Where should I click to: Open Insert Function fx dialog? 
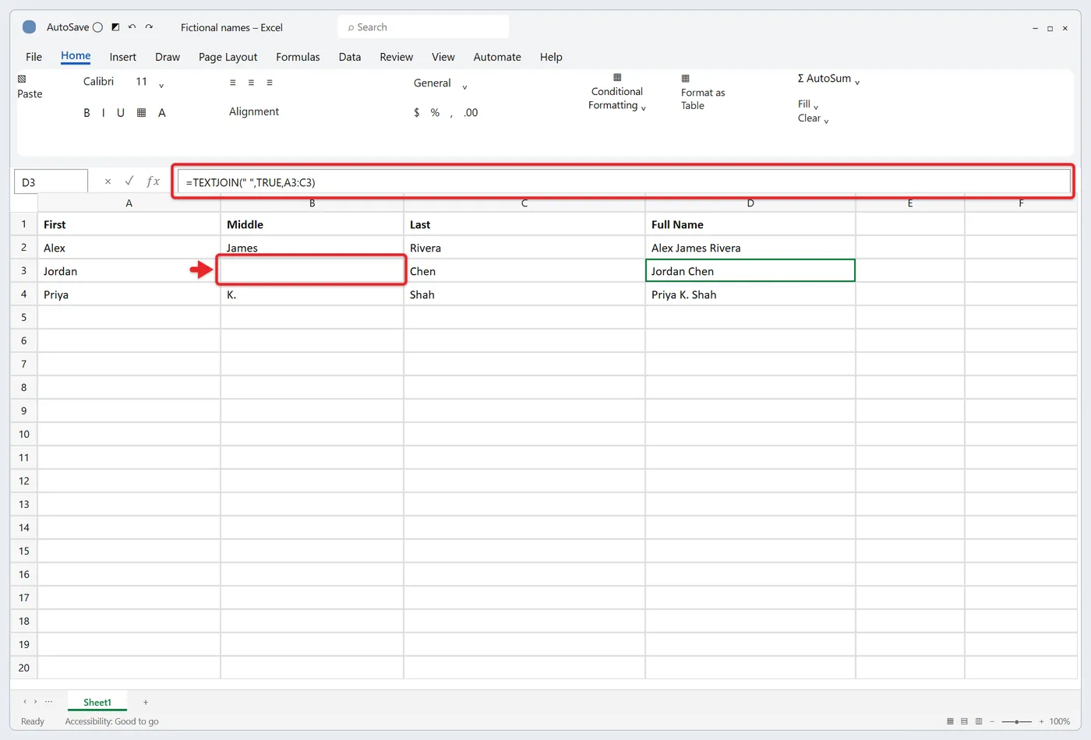tap(153, 181)
